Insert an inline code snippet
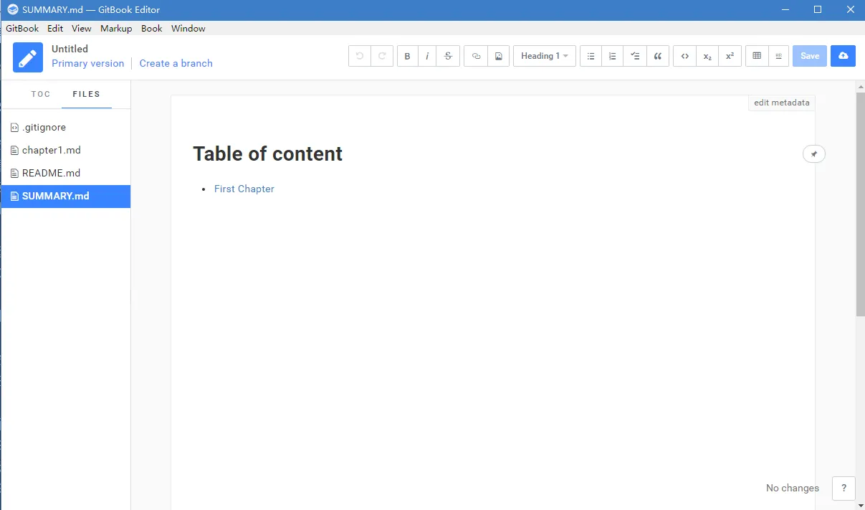 tap(684, 56)
